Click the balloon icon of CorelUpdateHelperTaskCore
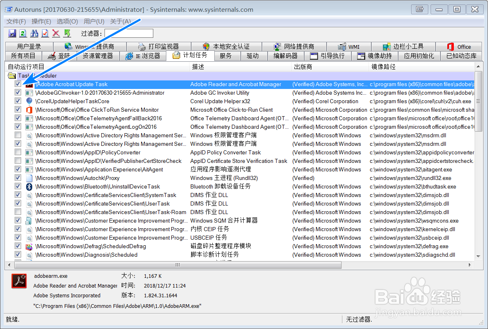The height and width of the screenshot is (329, 488). (29, 101)
